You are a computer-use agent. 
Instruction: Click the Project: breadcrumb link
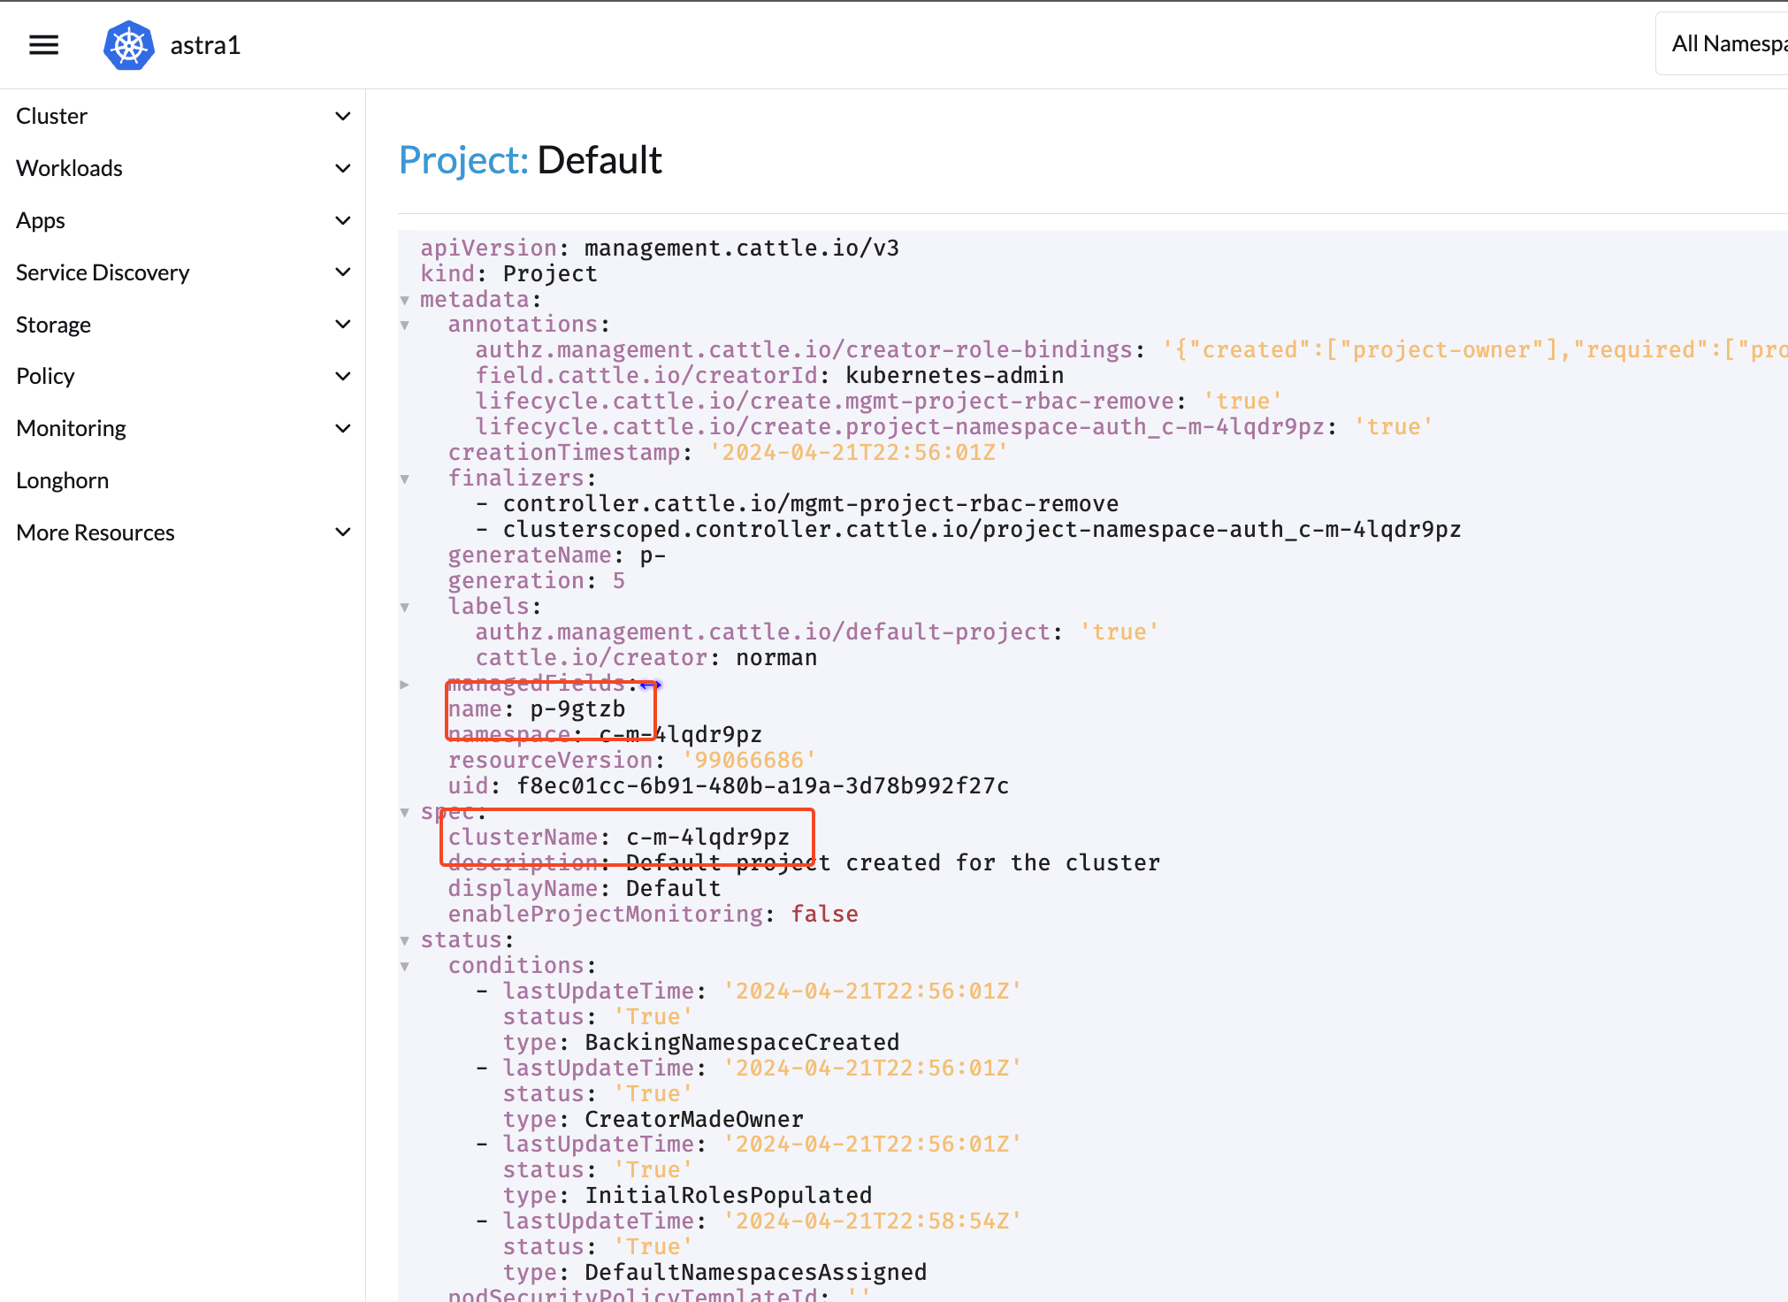[x=463, y=160]
